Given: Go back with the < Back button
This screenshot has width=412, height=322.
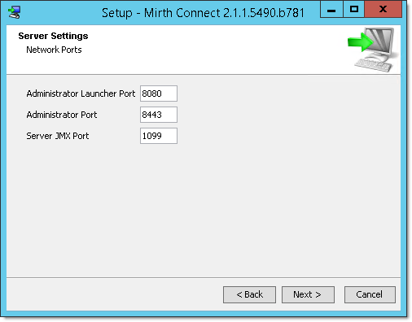Looking at the screenshot, I should (x=249, y=294).
